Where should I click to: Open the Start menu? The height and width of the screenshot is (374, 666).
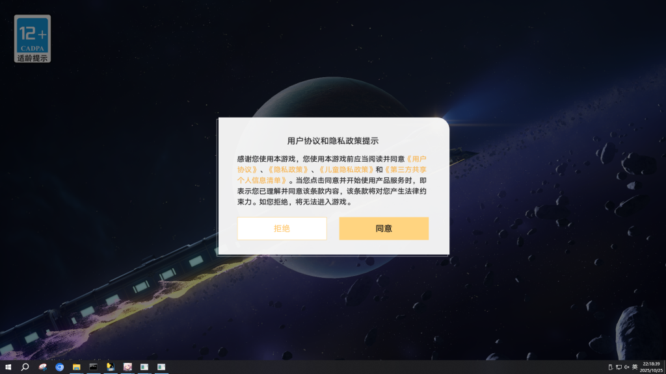(x=7, y=367)
